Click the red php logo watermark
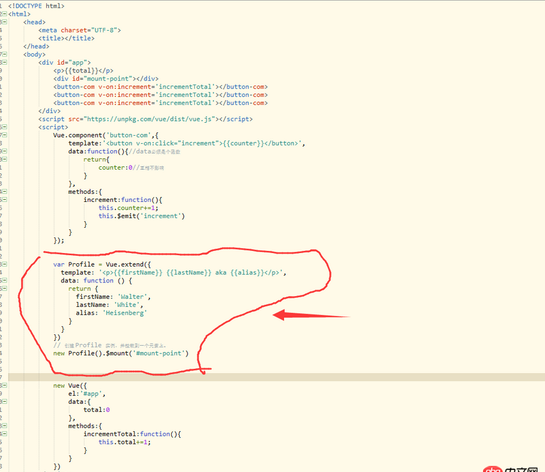Image resolution: width=545 pixels, height=472 pixels. 493,469
